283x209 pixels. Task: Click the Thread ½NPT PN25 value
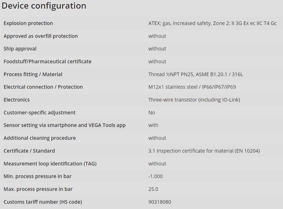[196, 74]
